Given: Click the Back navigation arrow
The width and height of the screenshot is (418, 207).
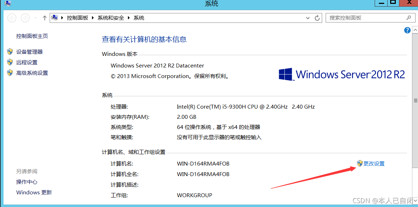Looking at the screenshot, I should [12, 18].
